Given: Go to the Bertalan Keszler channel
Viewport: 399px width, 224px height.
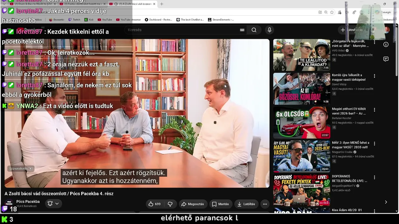Looking at the screenshot, I should tap(342, 118).
